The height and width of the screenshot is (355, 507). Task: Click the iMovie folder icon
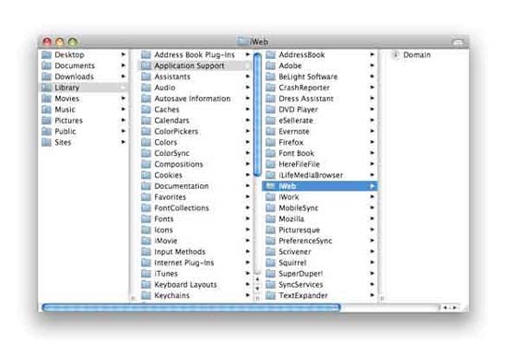click(x=147, y=241)
